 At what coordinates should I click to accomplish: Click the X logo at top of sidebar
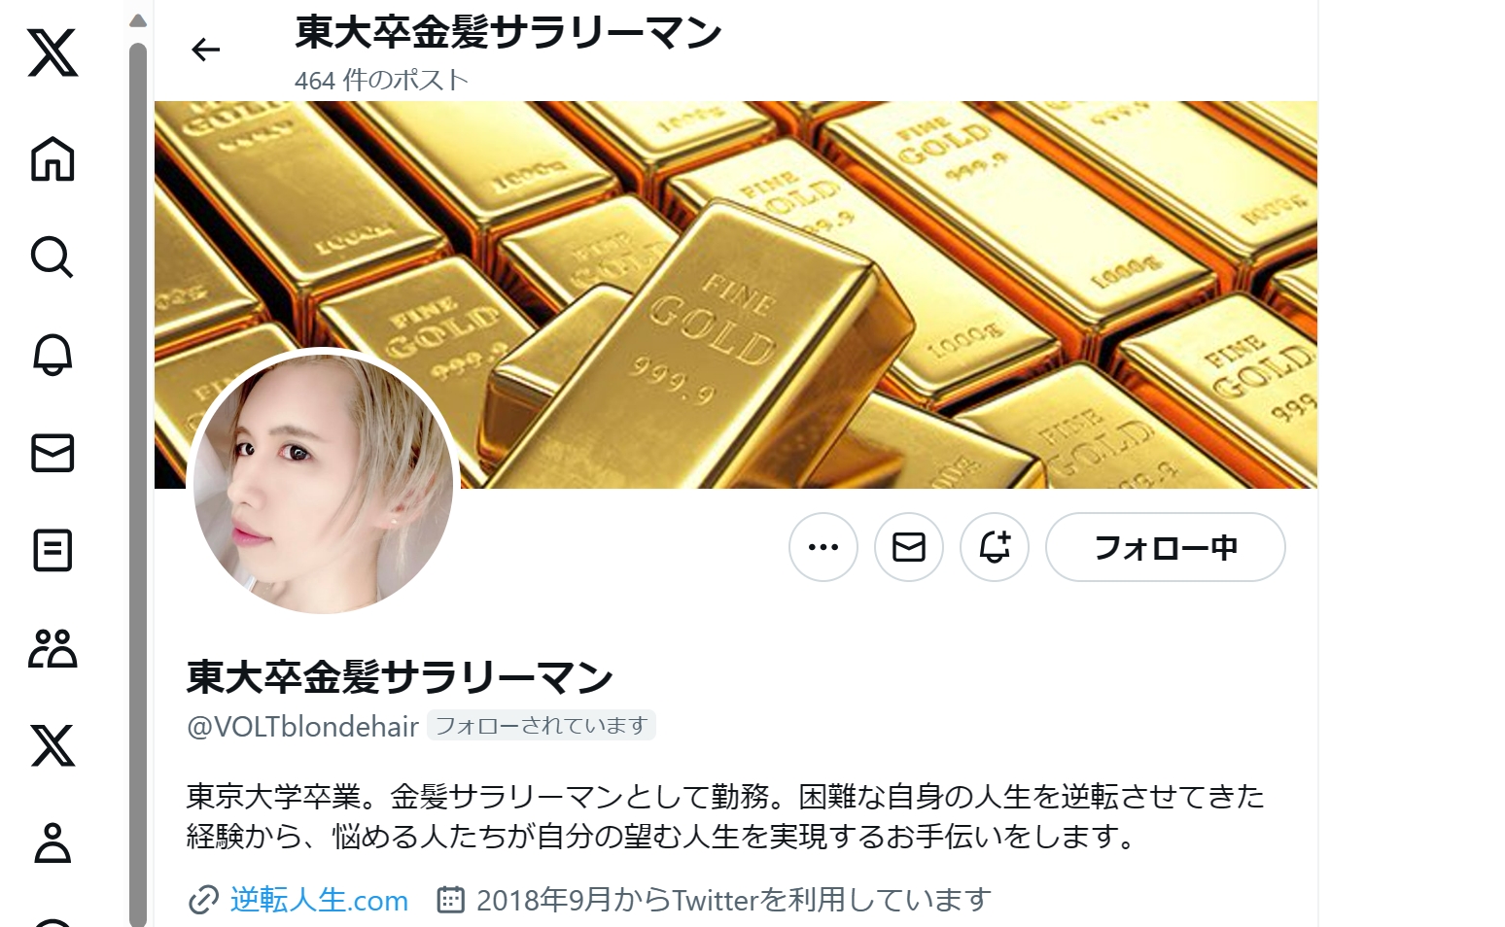pos(52,52)
